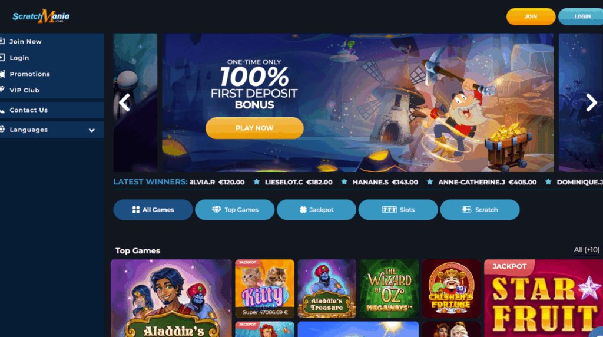The height and width of the screenshot is (337, 603).
Task: Go to the previous carousel banner
Action: (124, 103)
